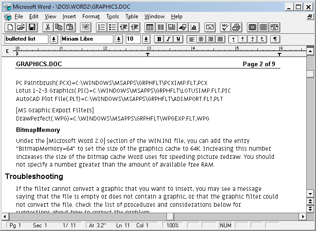The height and width of the screenshot is (231, 316).
Task: Set justified paragraph alignment
Action: point(220,39)
